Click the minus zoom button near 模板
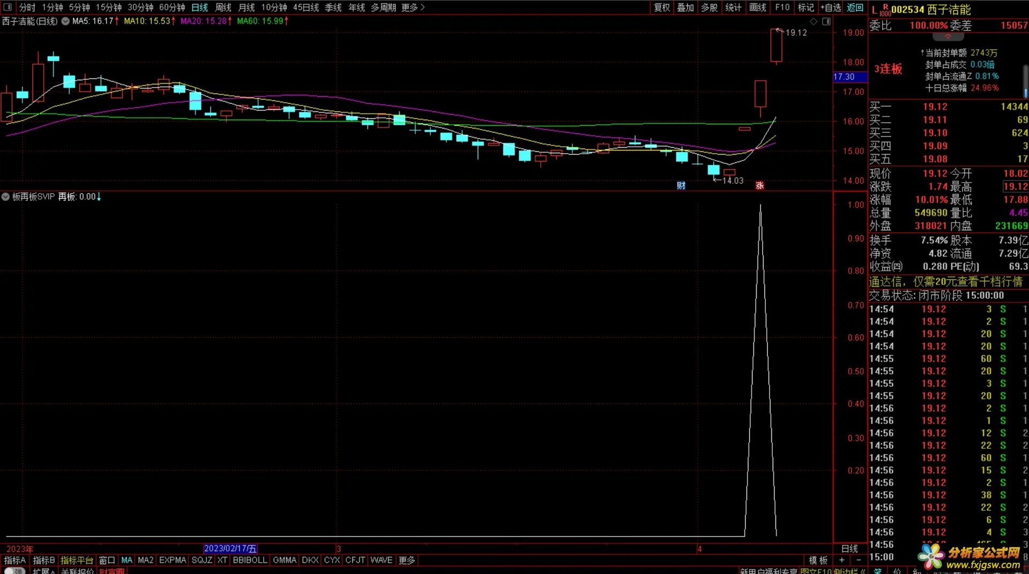This screenshot has width=1029, height=574. click(x=859, y=560)
